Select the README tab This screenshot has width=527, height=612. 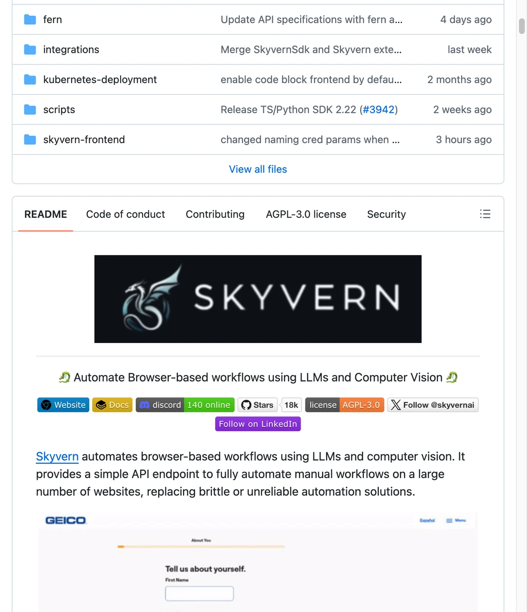click(46, 214)
